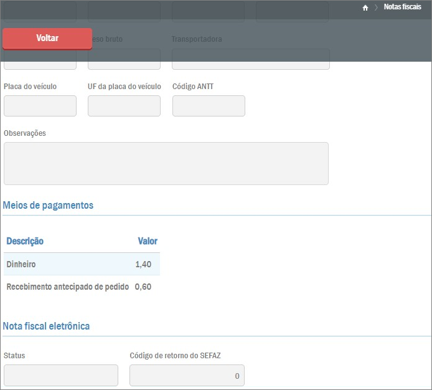Click inside the Observações text area
This screenshot has width=432, height=390.
[166, 163]
